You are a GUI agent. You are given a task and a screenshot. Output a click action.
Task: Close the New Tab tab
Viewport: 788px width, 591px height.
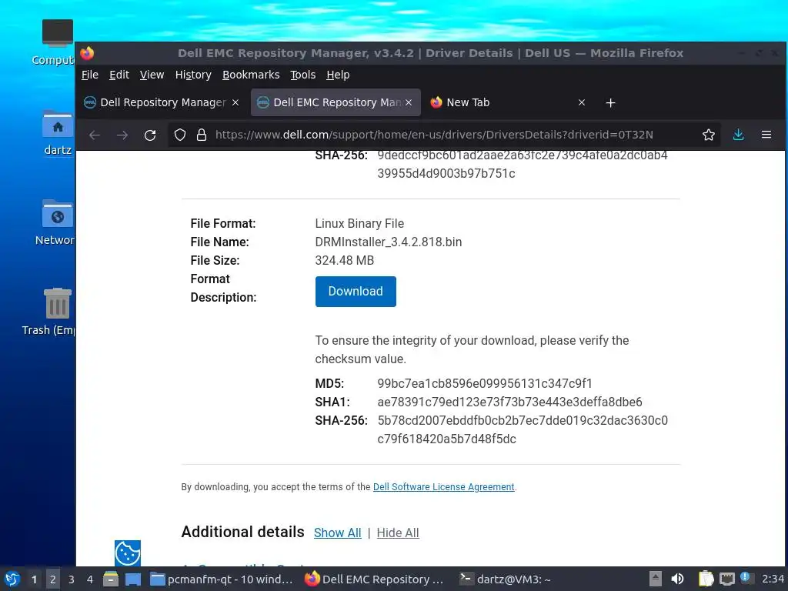(x=582, y=102)
